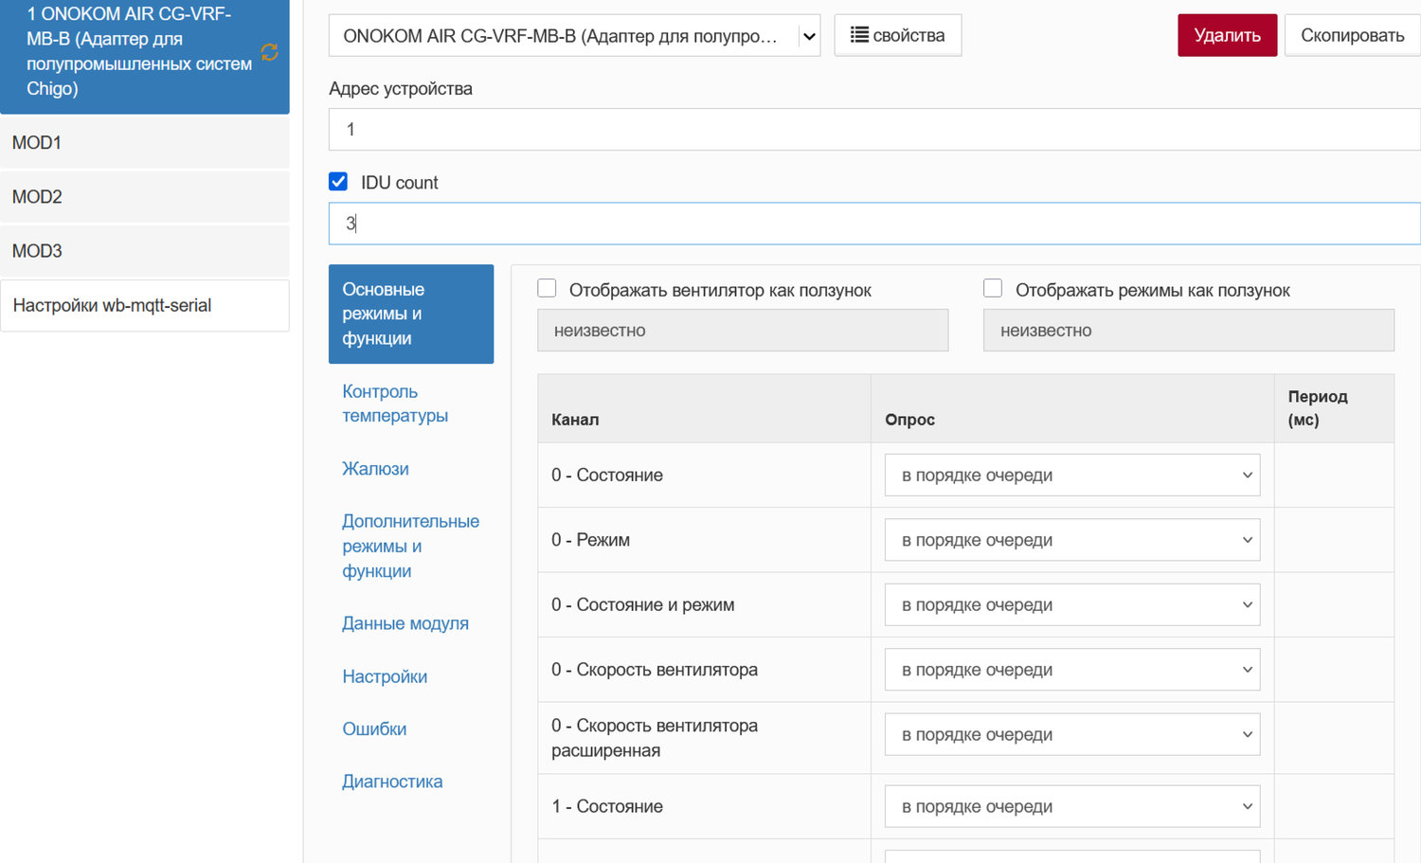Viewport: 1421px width, 863px height.
Task: Enable Отображать режимы как ползунок checkbox
Action: tap(993, 289)
